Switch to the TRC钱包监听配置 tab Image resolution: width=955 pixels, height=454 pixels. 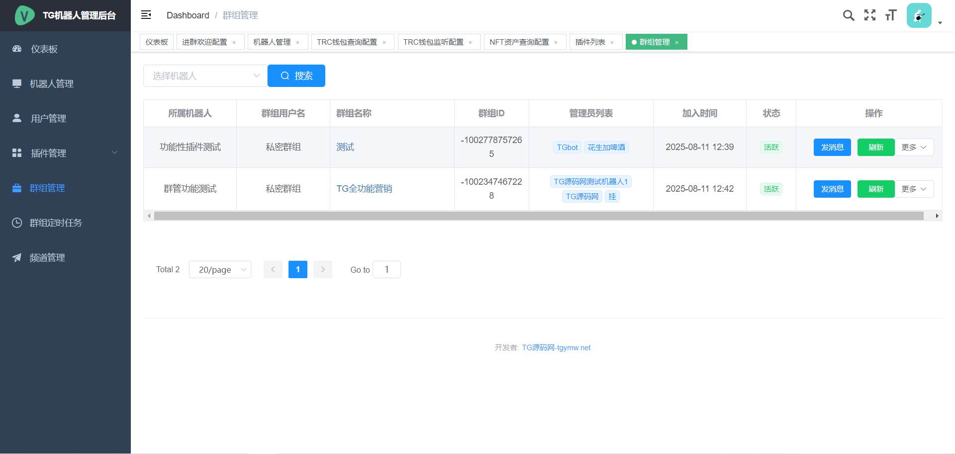click(433, 42)
